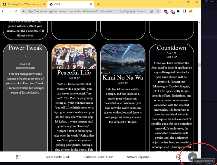This screenshot has width=217, height=165.
Task: Click 'Cost: 2 SP' in Power Tweak
Action: pyautogui.click(x=25, y=64)
